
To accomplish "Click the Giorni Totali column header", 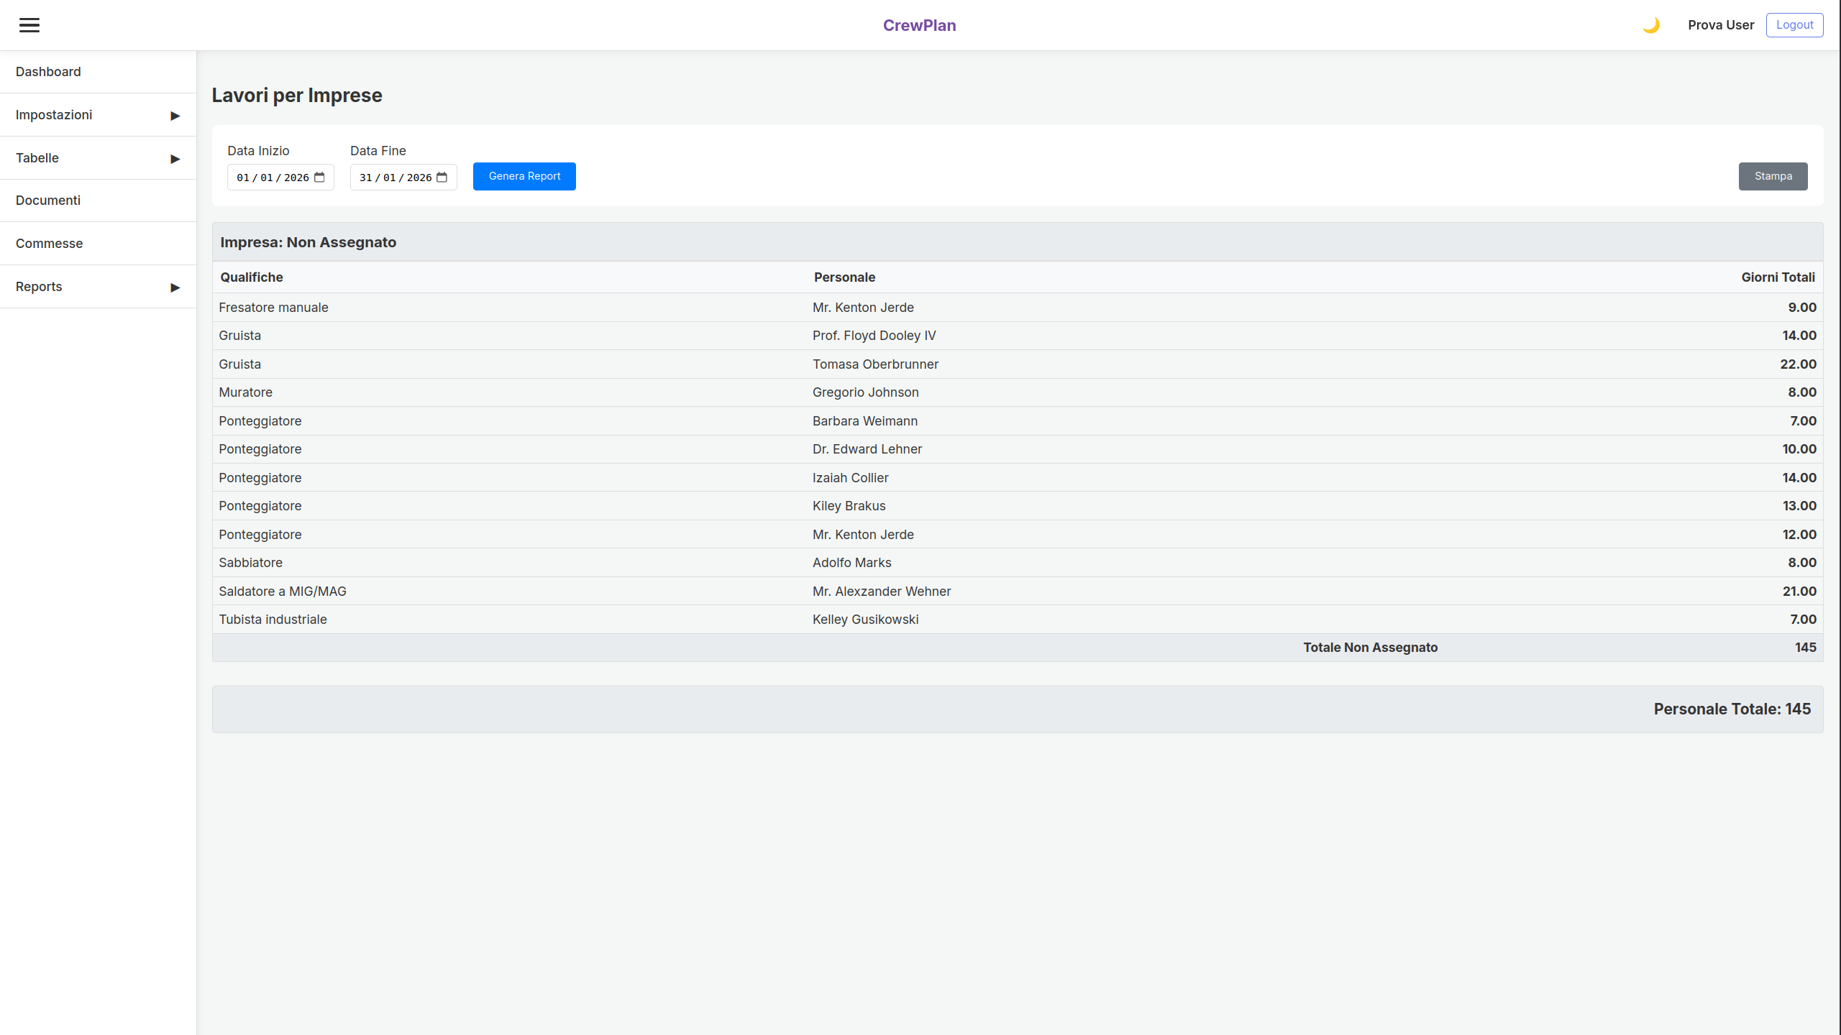I will click(1778, 277).
